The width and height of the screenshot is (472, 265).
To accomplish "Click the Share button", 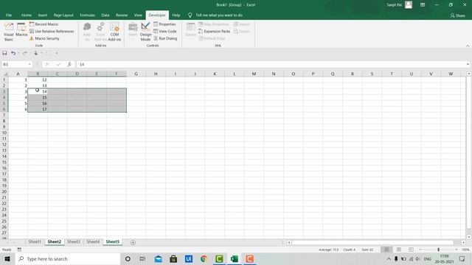I will pyautogui.click(x=457, y=15).
